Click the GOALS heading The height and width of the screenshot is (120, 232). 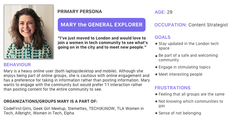click(x=162, y=37)
